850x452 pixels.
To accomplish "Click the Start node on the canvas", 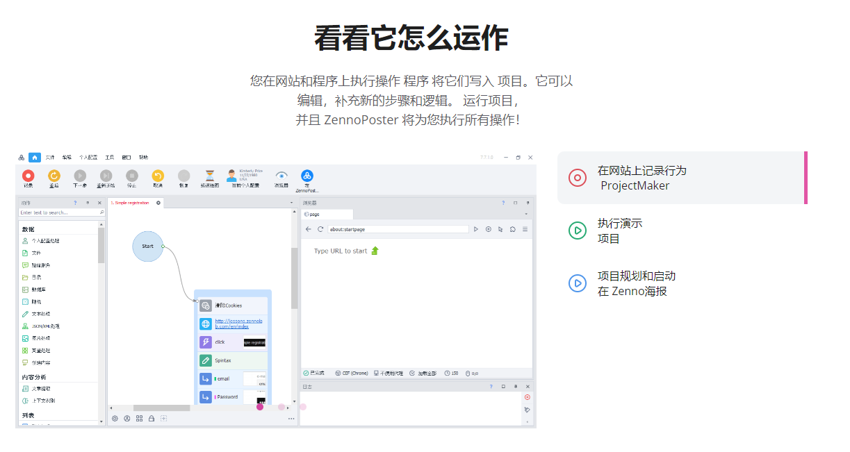I will tap(147, 246).
